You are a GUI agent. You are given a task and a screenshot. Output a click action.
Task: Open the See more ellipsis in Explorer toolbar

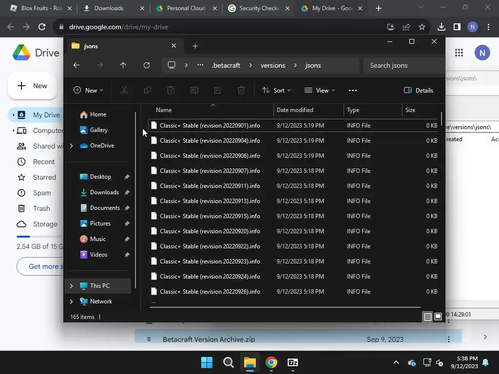(353, 90)
